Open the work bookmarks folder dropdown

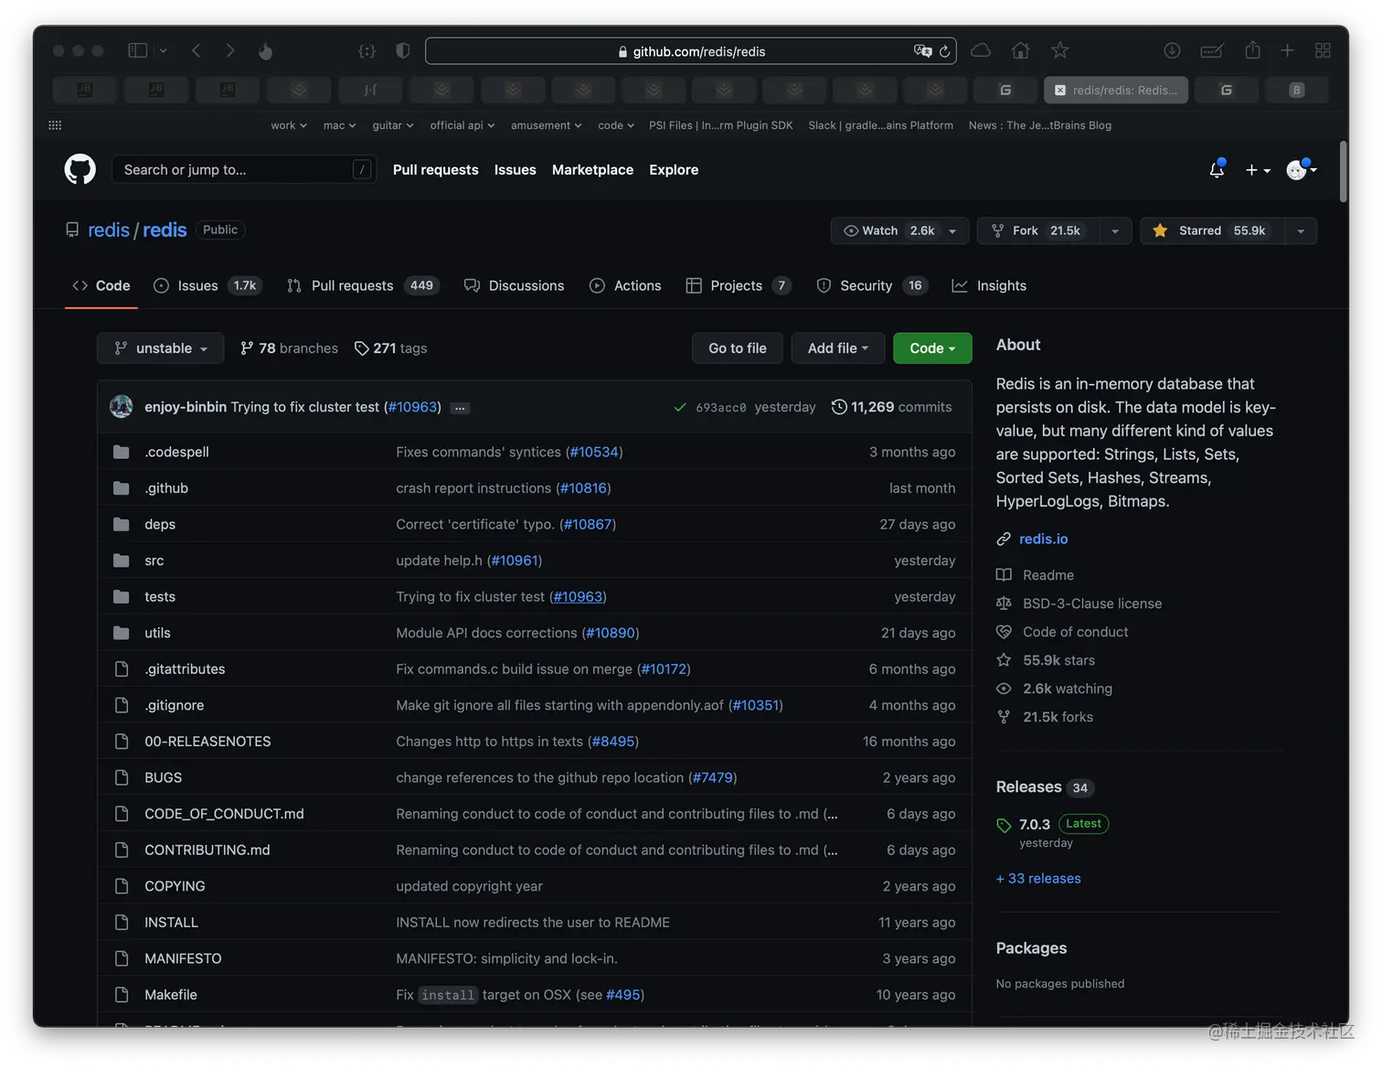tap(289, 125)
